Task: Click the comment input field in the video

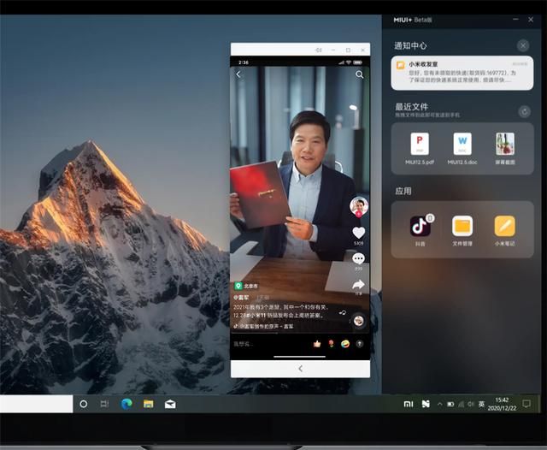Action: click(270, 344)
